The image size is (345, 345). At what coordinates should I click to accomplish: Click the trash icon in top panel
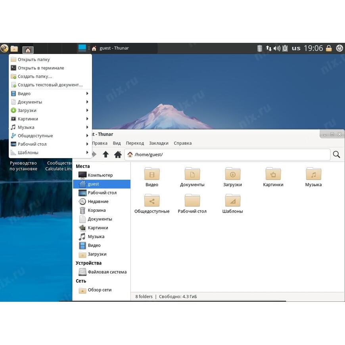260,48
